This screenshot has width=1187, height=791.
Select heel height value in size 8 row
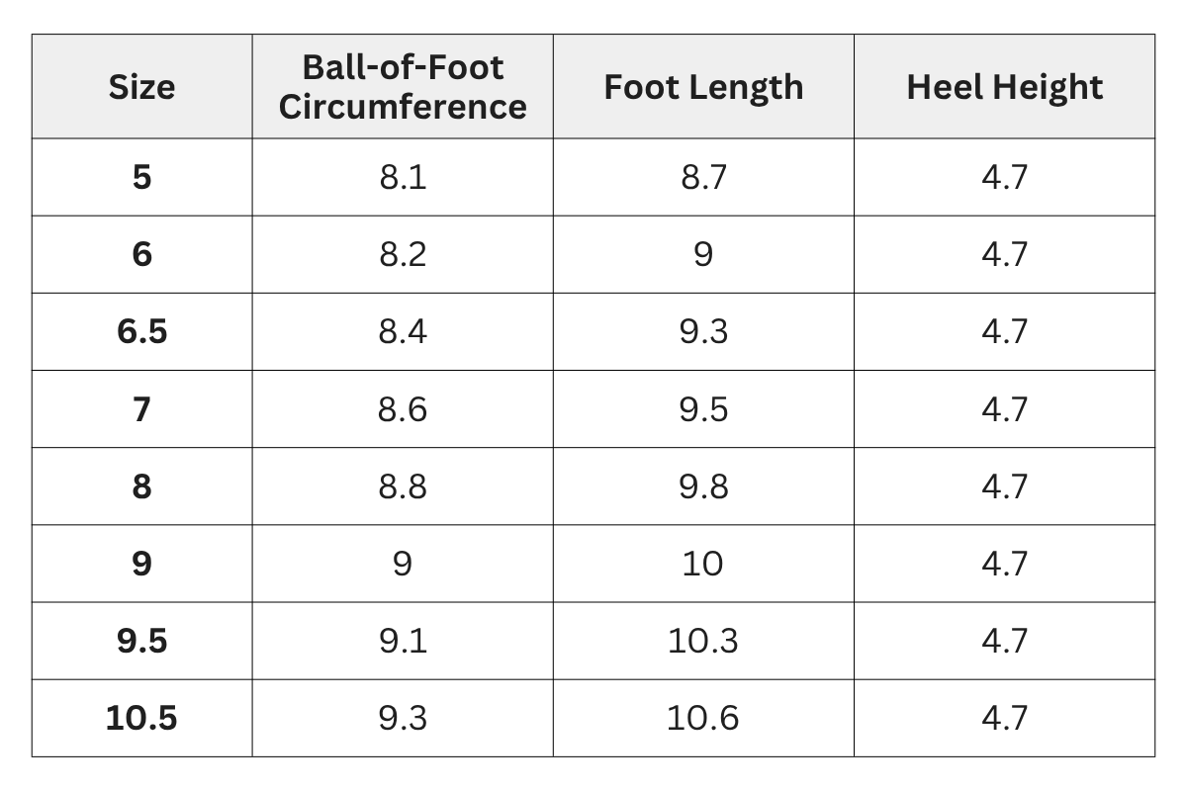pos(1004,486)
